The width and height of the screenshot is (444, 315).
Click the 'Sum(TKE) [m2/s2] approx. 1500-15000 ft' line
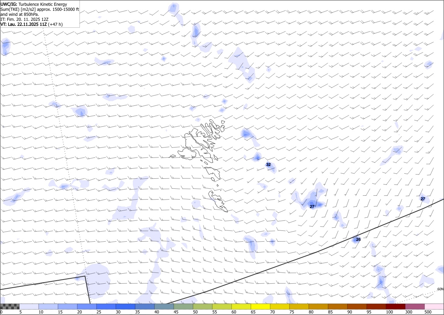click(40, 9)
